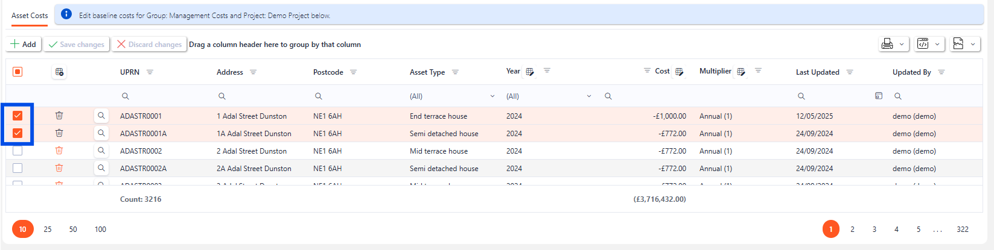
Task: Toggle the select-all checkbox in header
Action: tap(18, 72)
